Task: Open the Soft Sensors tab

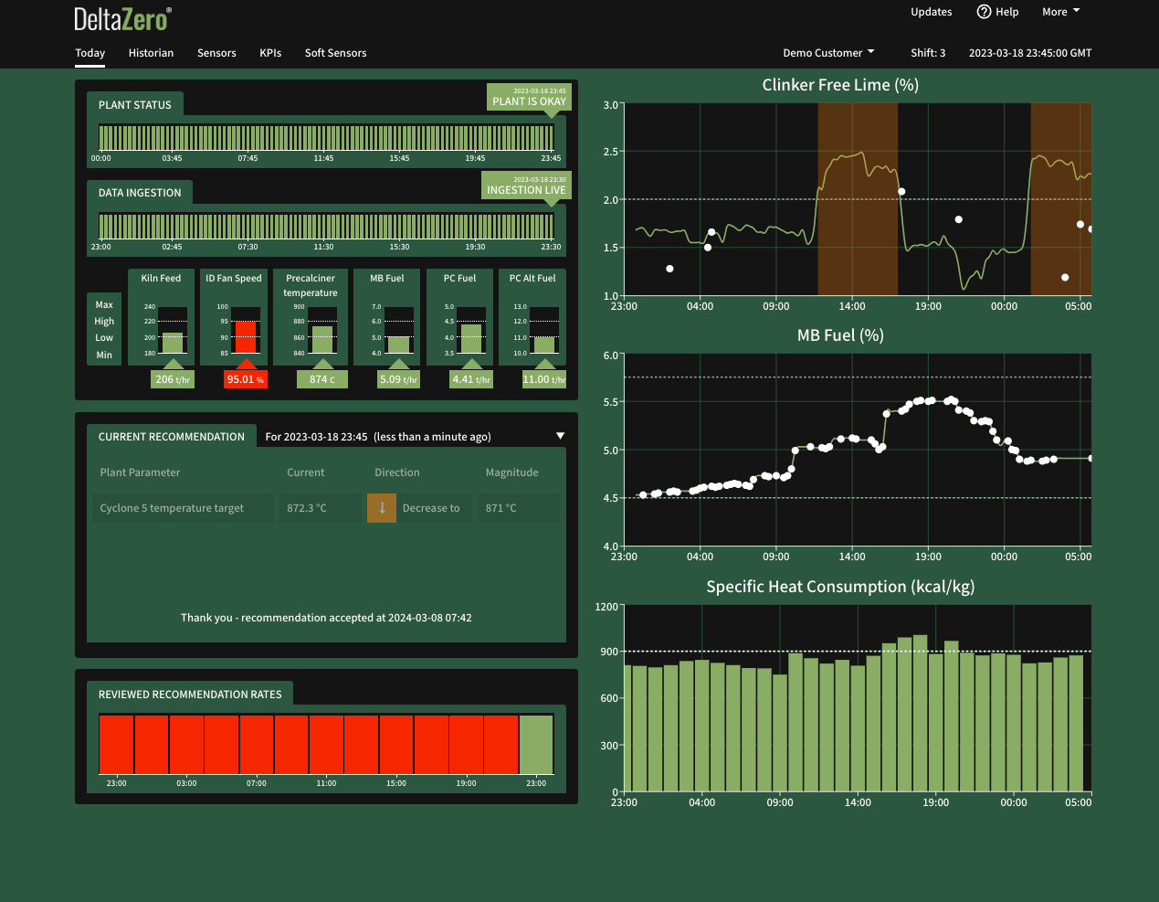Action: coord(335,53)
